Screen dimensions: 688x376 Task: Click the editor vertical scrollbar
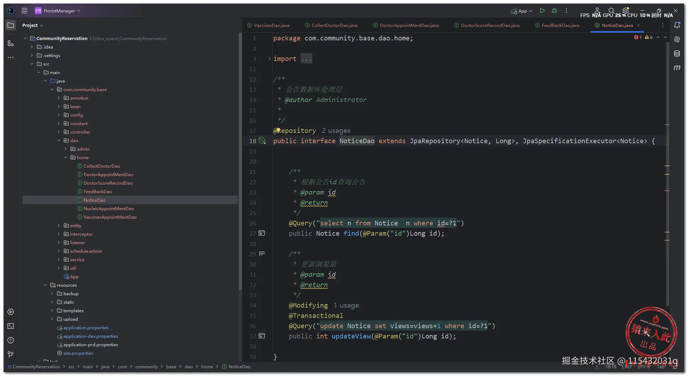coord(667,174)
